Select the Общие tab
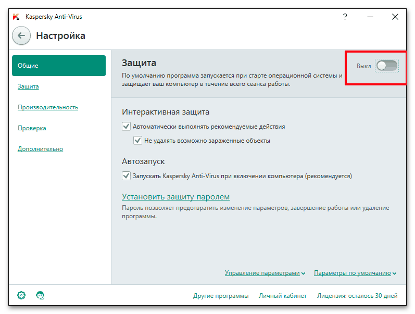This screenshot has width=415, height=314. click(59, 66)
